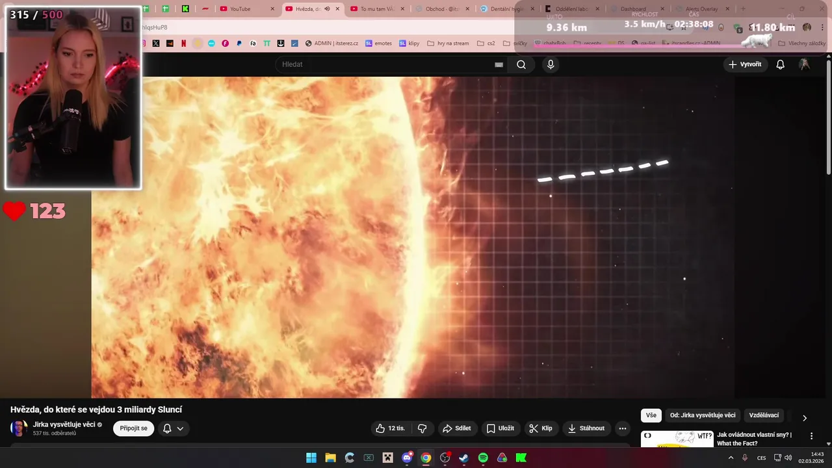Click the Vytvořit create button
Viewport: 832px width, 468px height.
[745, 64]
